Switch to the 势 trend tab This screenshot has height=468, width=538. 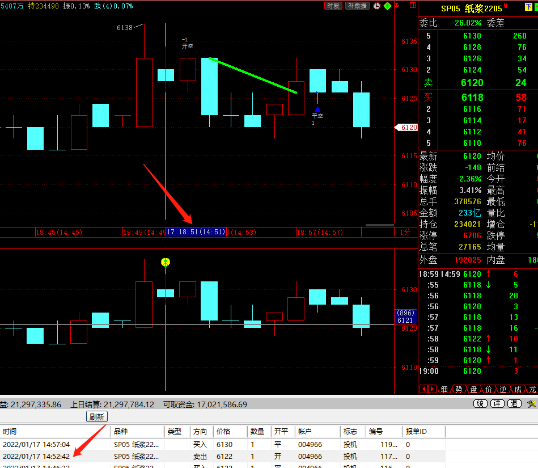459,389
